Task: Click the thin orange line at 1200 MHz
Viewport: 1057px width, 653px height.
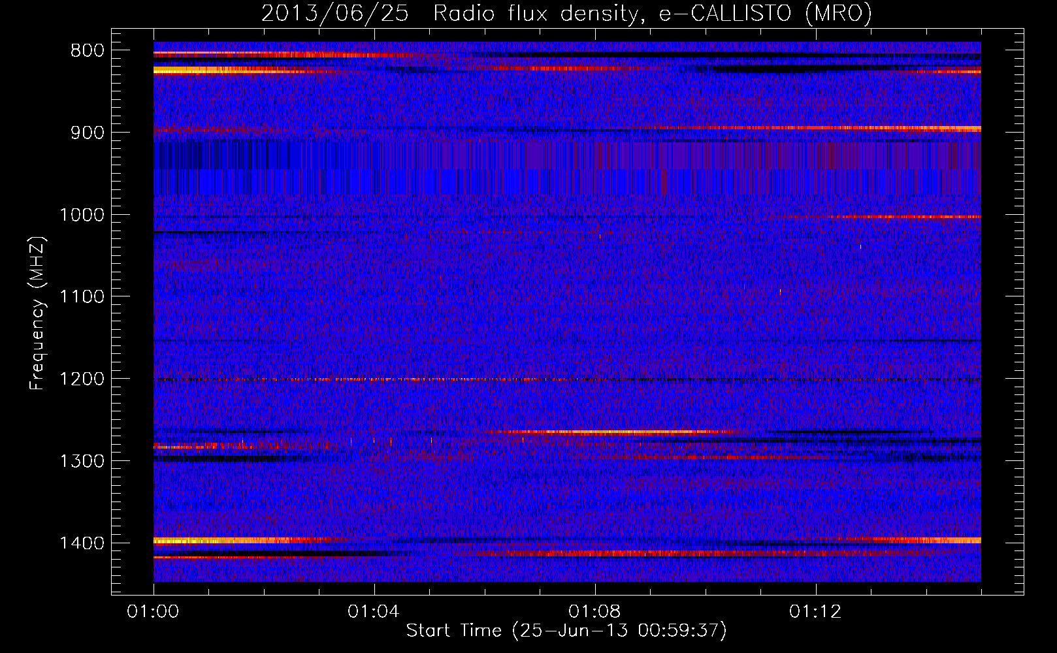Action: 567,379
